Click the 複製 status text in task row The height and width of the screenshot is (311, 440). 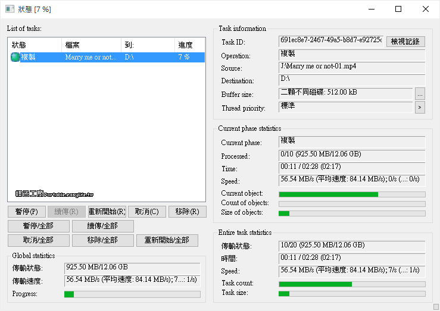click(x=29, y=57)
